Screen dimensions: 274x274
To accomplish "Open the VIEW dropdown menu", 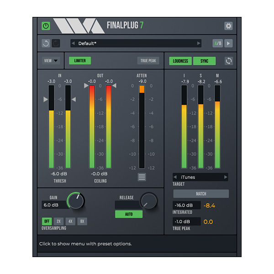I will (51, 61).
